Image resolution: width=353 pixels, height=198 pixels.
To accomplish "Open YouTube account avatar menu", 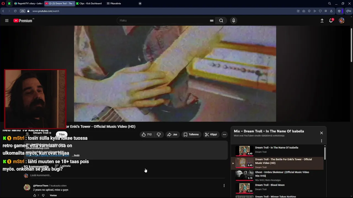I will [x=342, y=21].
